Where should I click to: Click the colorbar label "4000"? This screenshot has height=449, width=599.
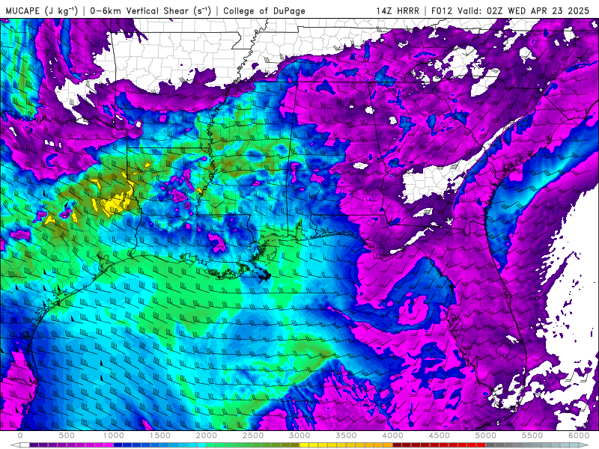click(x=393, y=436)
